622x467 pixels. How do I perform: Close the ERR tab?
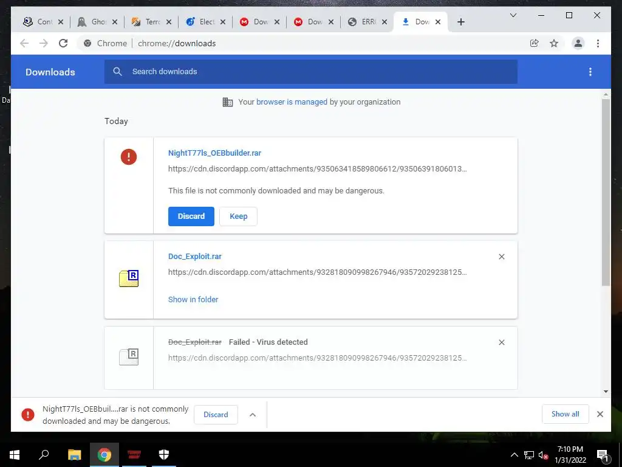click(384, 22)
